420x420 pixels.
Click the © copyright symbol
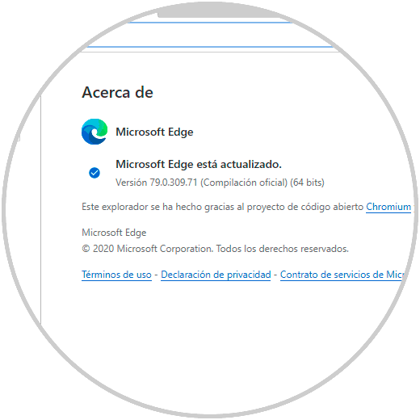[x=86, y=249]
